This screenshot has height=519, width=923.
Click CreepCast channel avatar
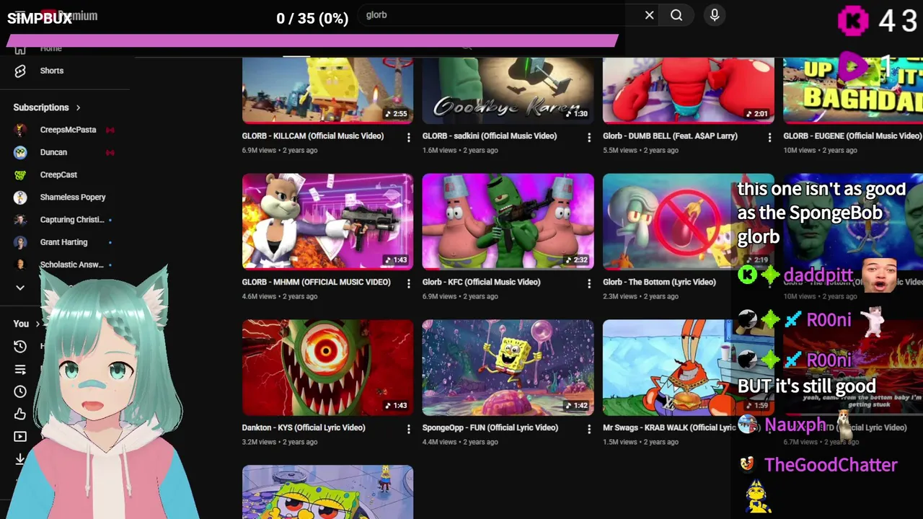pyautogui.click(x=20, y=174)
